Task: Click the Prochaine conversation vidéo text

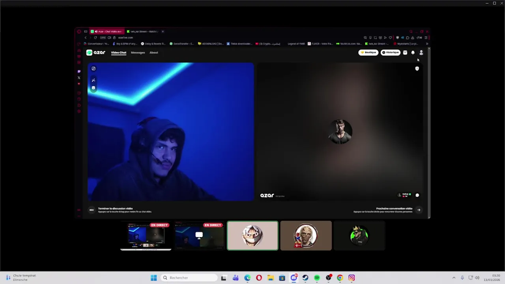Action: pyautogui.click(x=394, y=208)
